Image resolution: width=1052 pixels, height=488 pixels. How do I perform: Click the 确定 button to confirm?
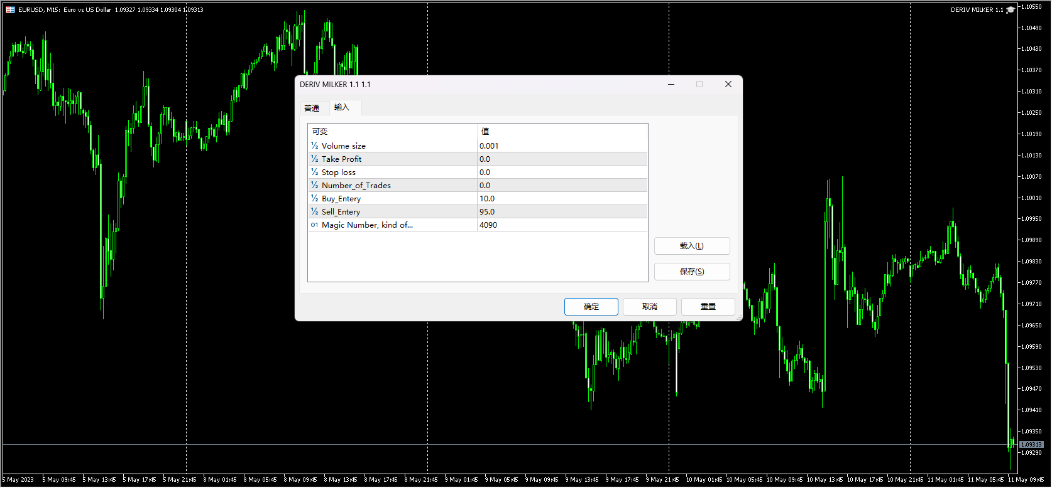[591, 307]
